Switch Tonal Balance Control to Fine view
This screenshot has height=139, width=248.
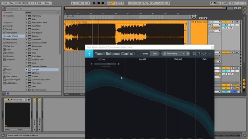[x=155, y=54]
